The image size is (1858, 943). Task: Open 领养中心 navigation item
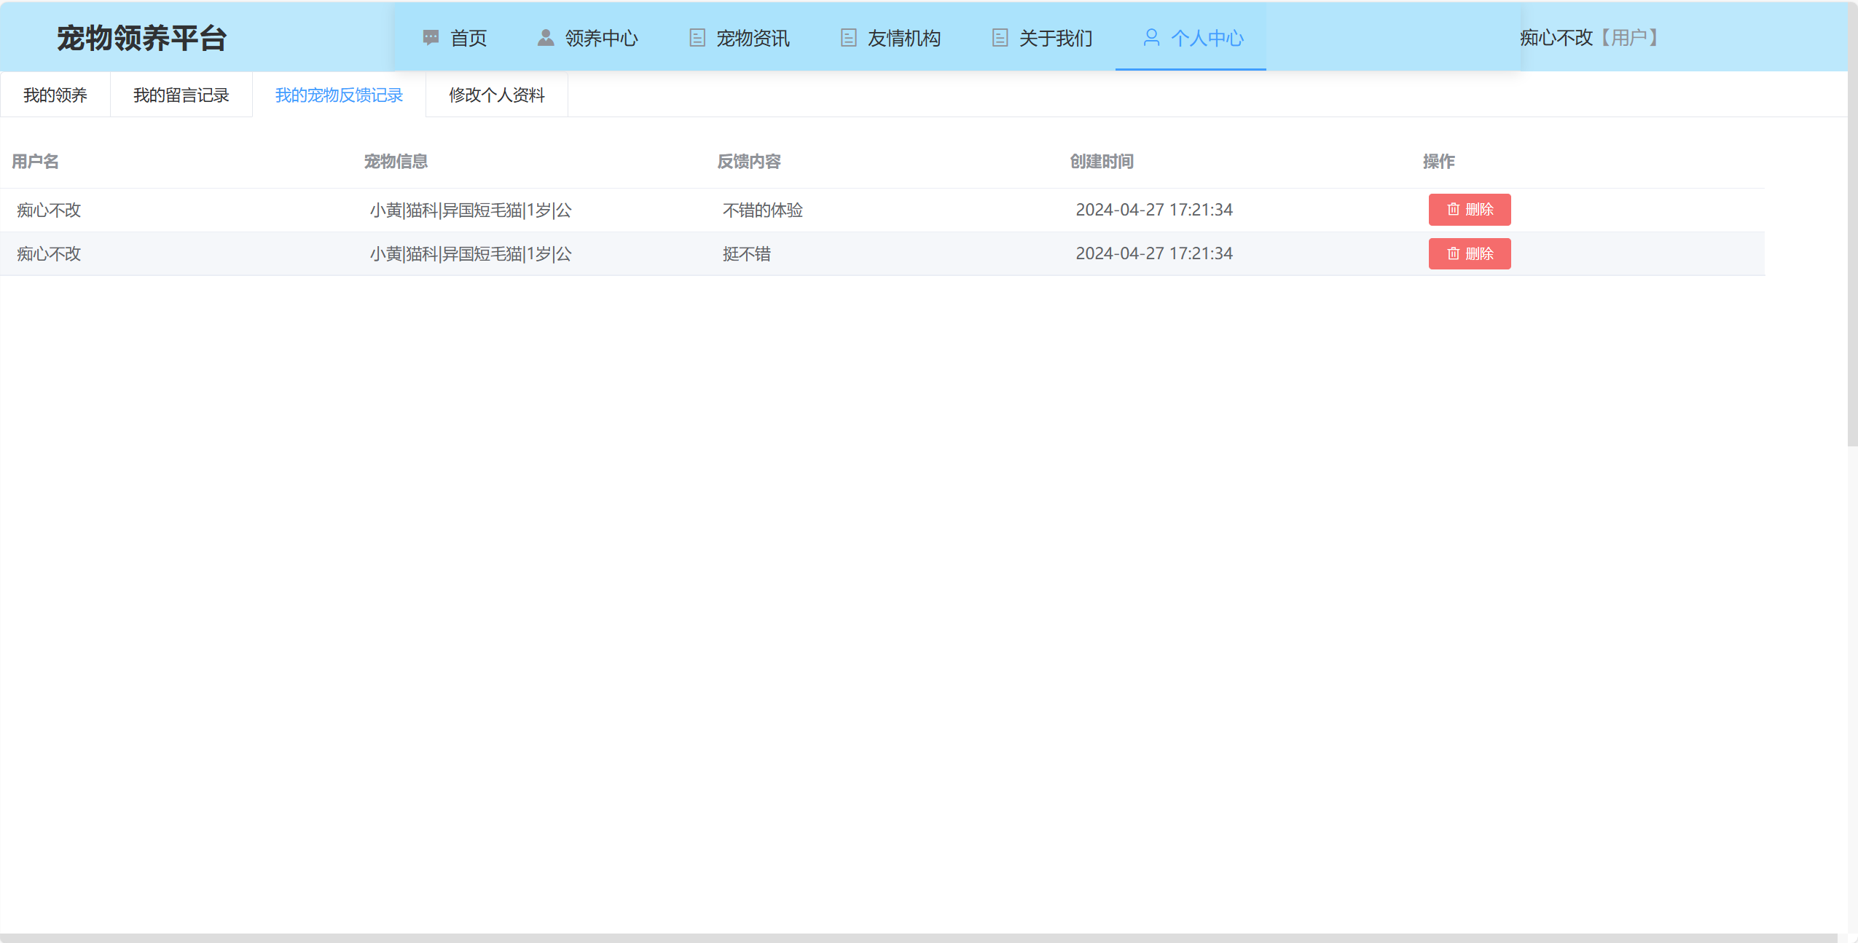click(601, 38)
